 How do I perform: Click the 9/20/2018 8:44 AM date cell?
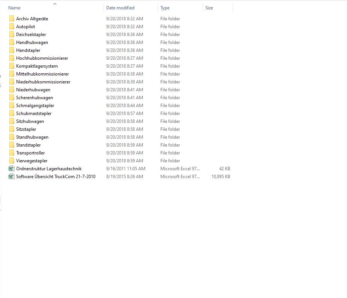pyautogui.click(x=125, y=105)
